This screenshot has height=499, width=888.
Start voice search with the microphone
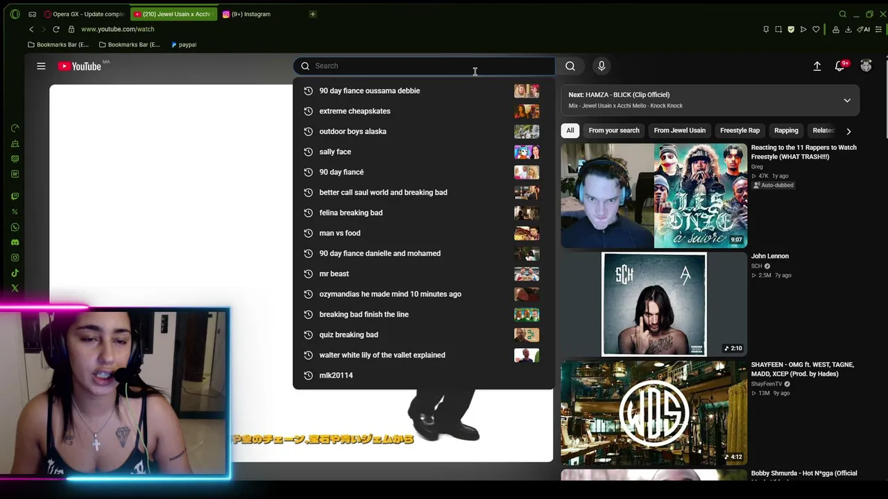601,66
